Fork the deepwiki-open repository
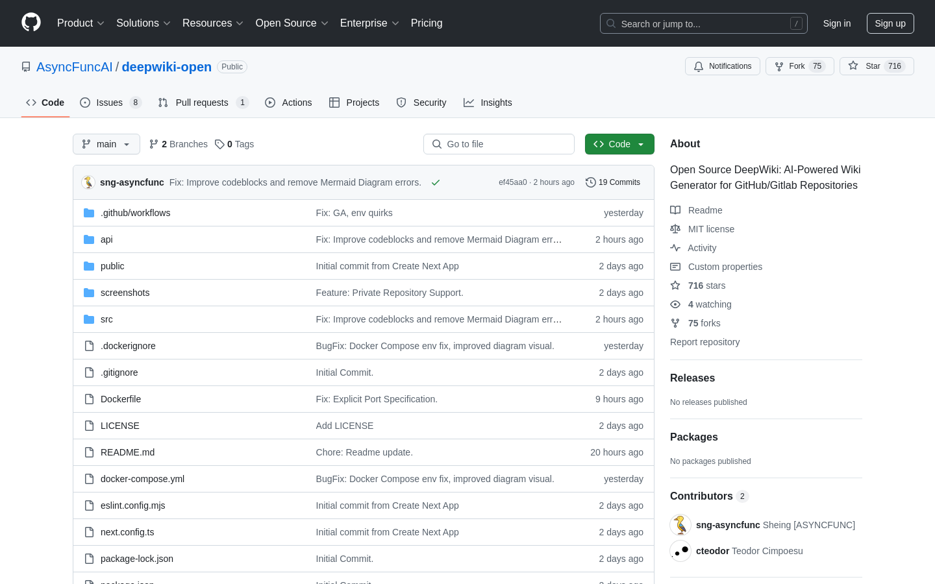This screenshot has height=584, width=935. click(799, 66)
